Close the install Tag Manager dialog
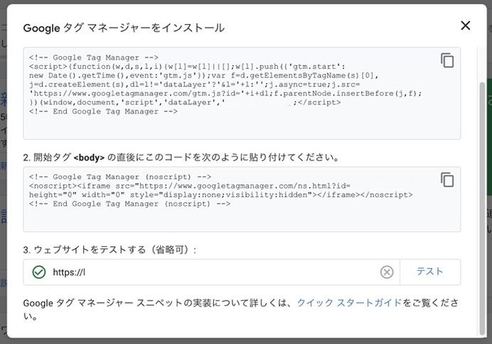The height and width of the screenshot is (344, 492). click(465, 26)
